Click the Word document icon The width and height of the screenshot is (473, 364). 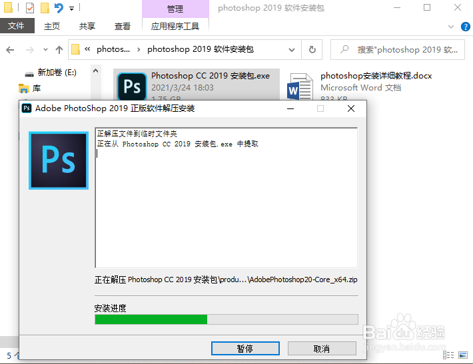pos(300,87)
